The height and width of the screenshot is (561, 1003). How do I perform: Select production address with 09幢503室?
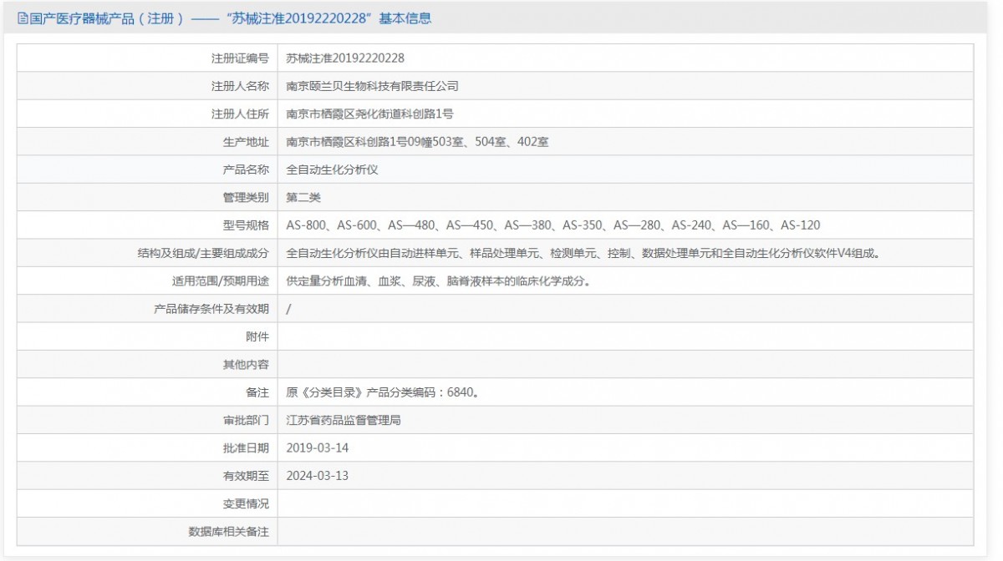coord(417,142)
